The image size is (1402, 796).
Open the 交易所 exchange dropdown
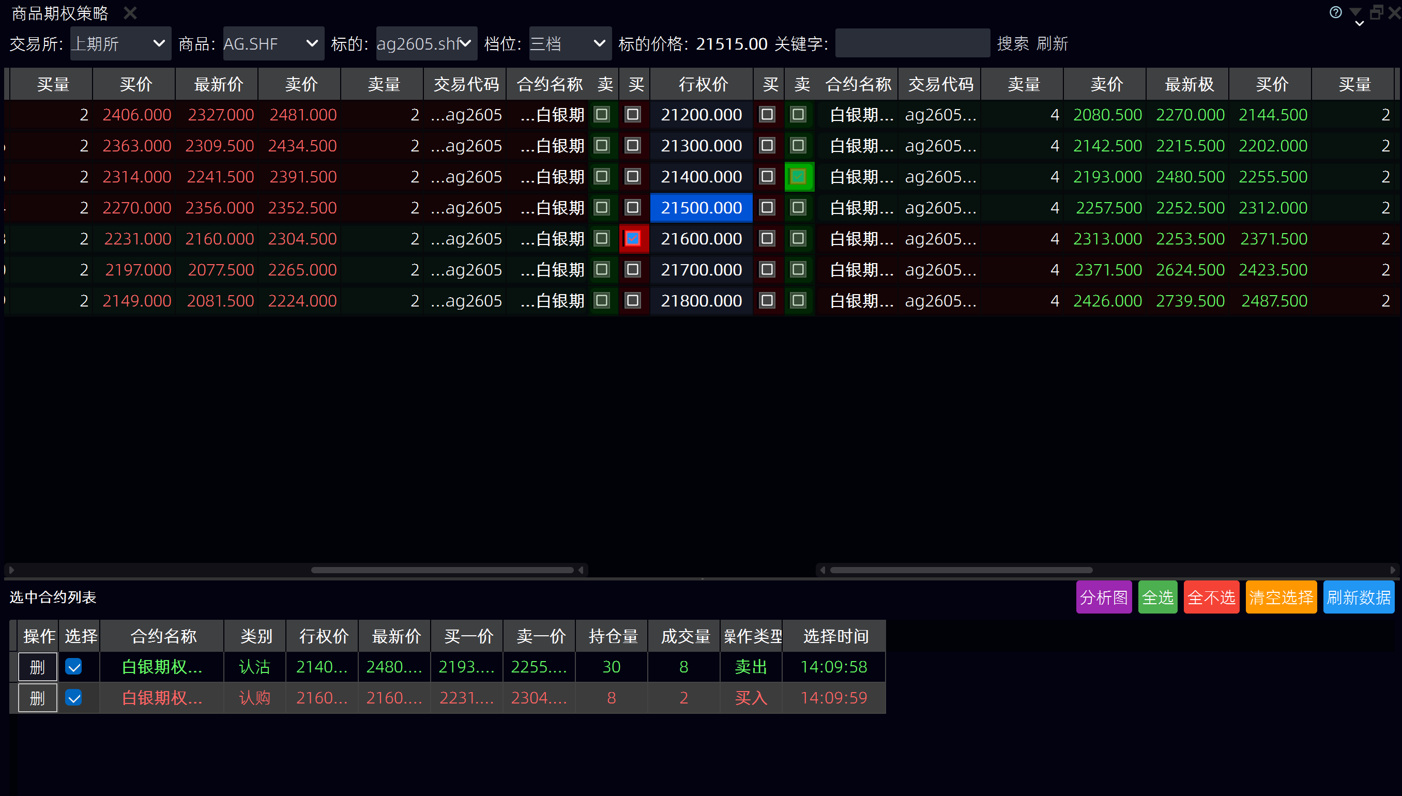(x=120, y=44)
